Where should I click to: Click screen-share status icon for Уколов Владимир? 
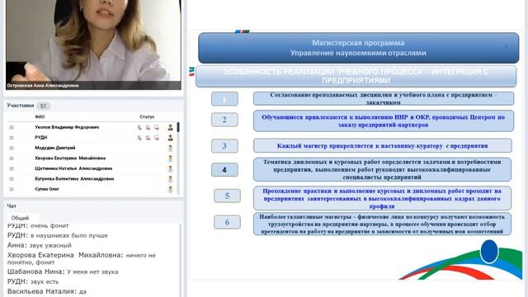tap(156, 127)
